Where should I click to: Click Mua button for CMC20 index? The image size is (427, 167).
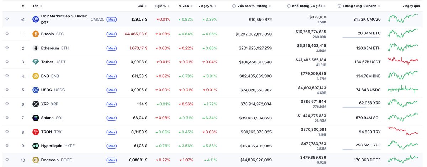coord(112,19)
